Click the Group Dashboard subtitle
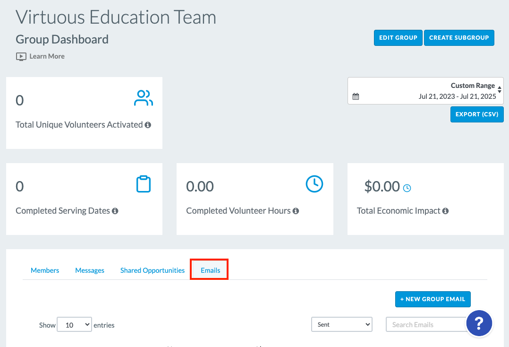 tap(62, 39)
